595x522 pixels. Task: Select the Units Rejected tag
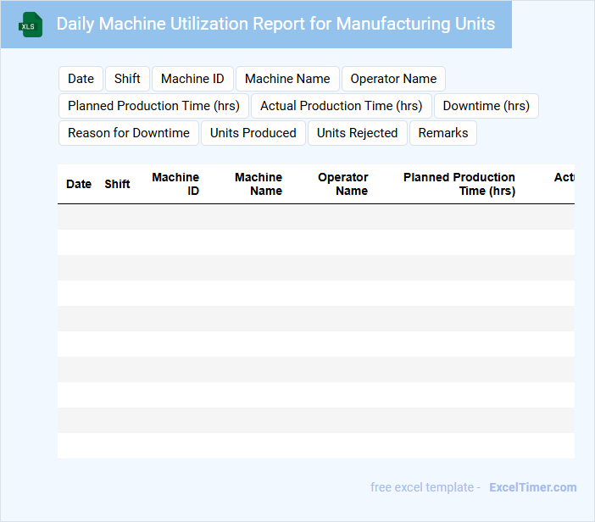click(x=357, y=133)
